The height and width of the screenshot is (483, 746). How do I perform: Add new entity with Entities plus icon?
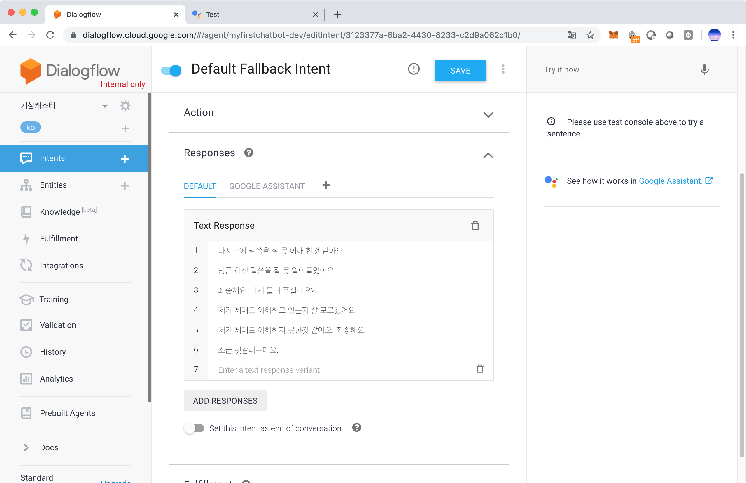point(125,185)
